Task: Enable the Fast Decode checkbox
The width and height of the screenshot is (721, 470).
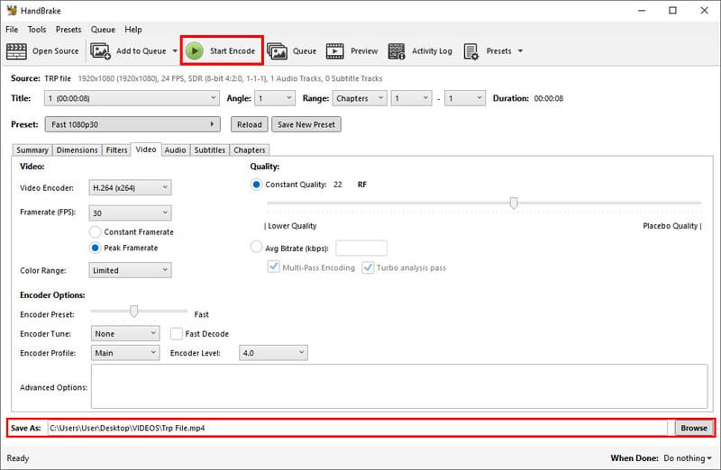Action: (x=176, y=333)
